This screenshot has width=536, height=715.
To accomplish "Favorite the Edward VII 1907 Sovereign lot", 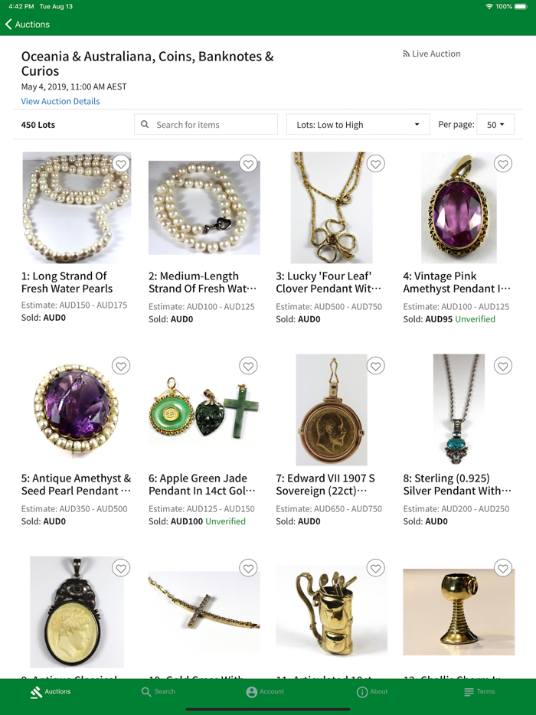I will click(x=375, y=366).
